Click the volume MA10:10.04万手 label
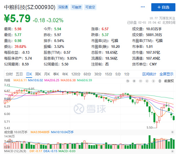 click(x=62, y=132)
